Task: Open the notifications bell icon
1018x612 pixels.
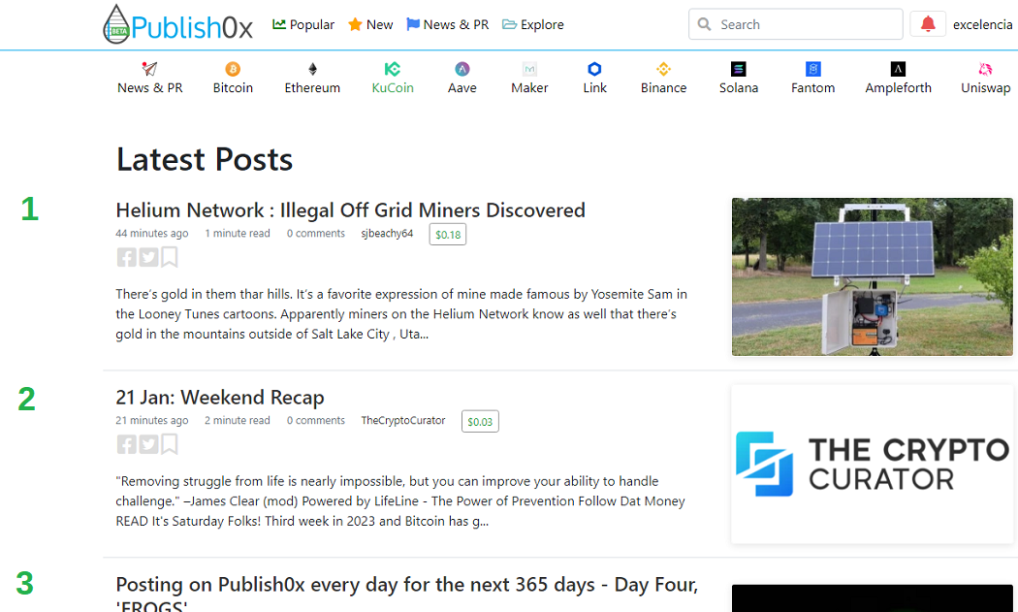Action: (x=927, y=24)
